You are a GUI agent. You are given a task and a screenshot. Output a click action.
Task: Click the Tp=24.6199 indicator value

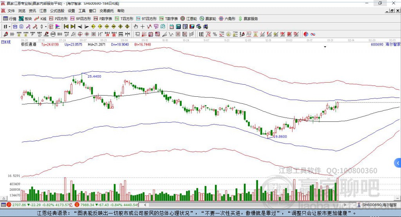click(50, 44)
